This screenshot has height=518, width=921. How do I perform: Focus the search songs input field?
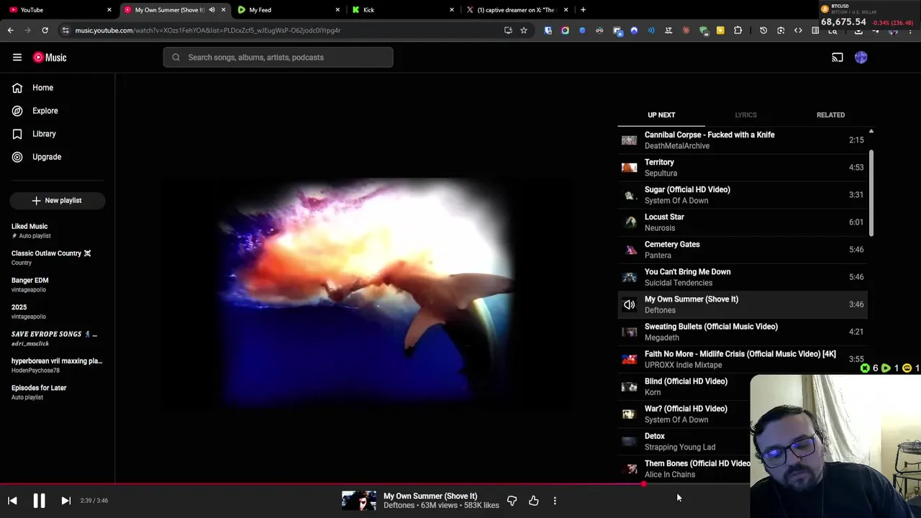tap(278, 58)
